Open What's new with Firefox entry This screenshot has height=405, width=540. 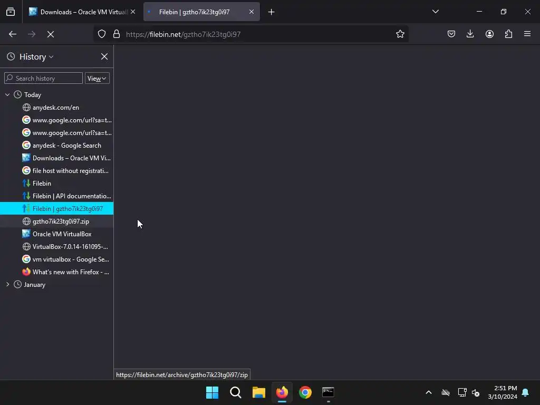click(57, 272)
